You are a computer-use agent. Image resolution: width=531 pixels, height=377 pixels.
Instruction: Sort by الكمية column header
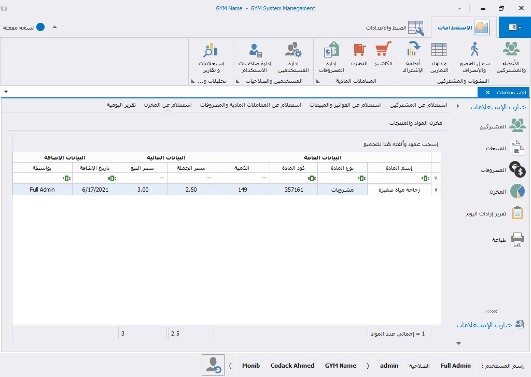pos(242,168)
